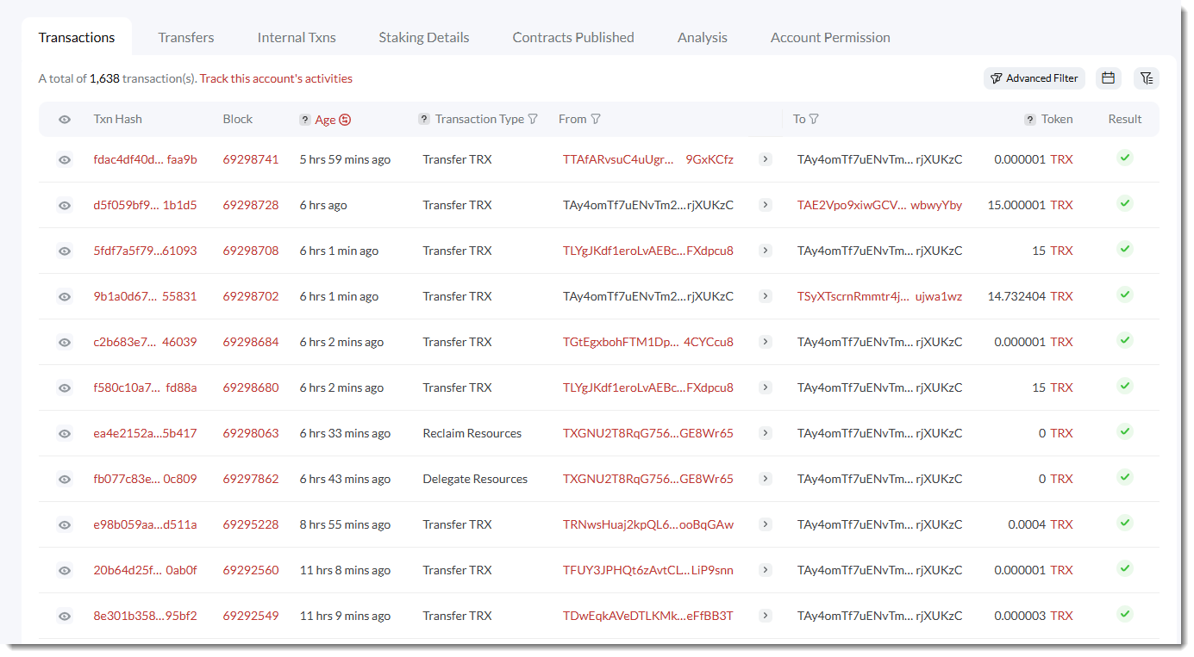The width and height of the screenshot is (1194, 657).
Task: Click the Delegate Resources transaction type text
Action: click(475, 479)
